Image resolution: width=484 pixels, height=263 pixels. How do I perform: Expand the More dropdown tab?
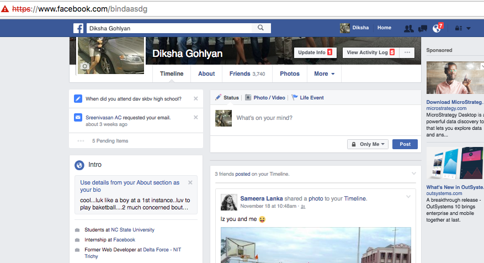pos(324,73)
